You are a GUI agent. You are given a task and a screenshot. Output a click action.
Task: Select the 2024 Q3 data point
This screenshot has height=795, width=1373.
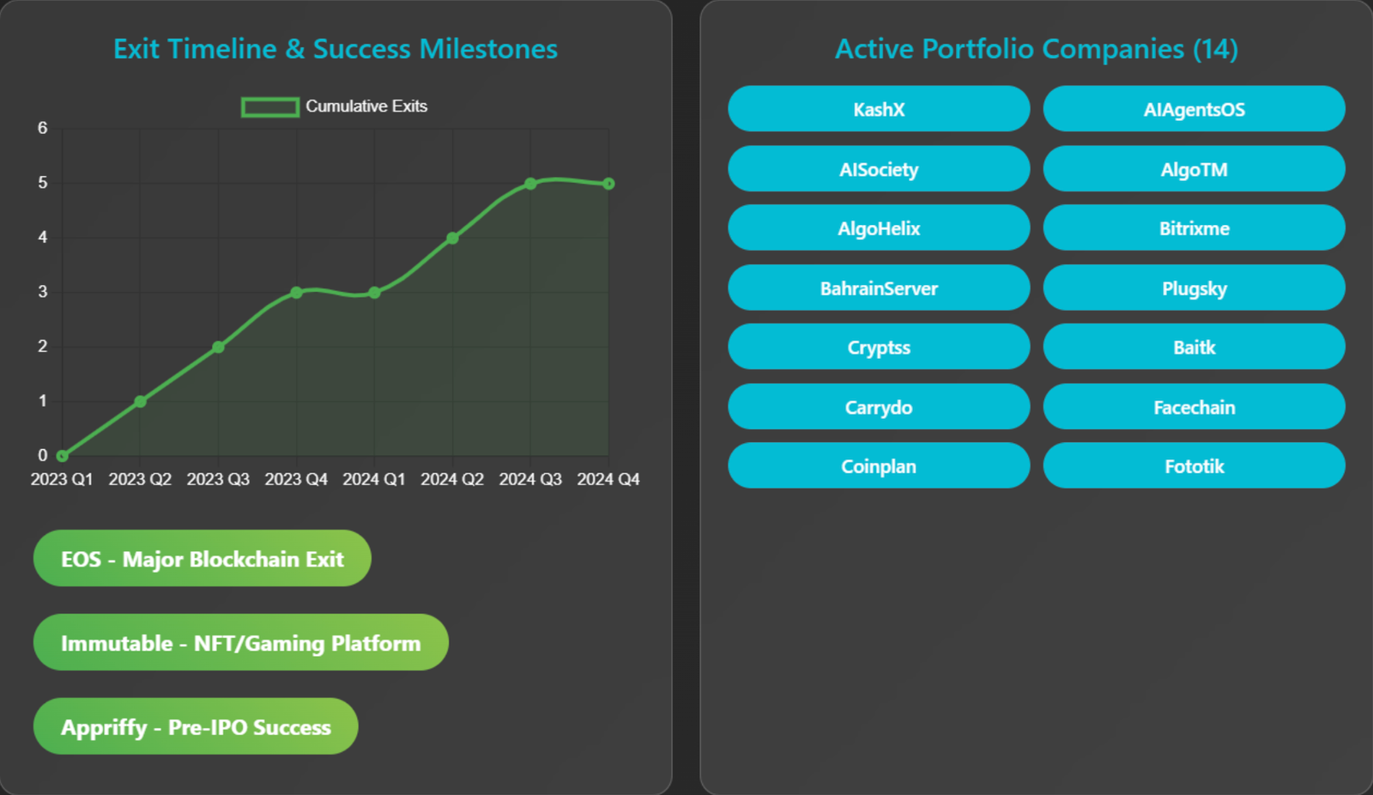(530, 184)
